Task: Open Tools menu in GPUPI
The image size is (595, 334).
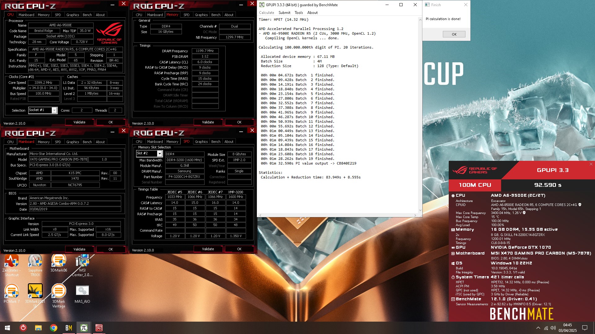Action: [x=299, y=13]
